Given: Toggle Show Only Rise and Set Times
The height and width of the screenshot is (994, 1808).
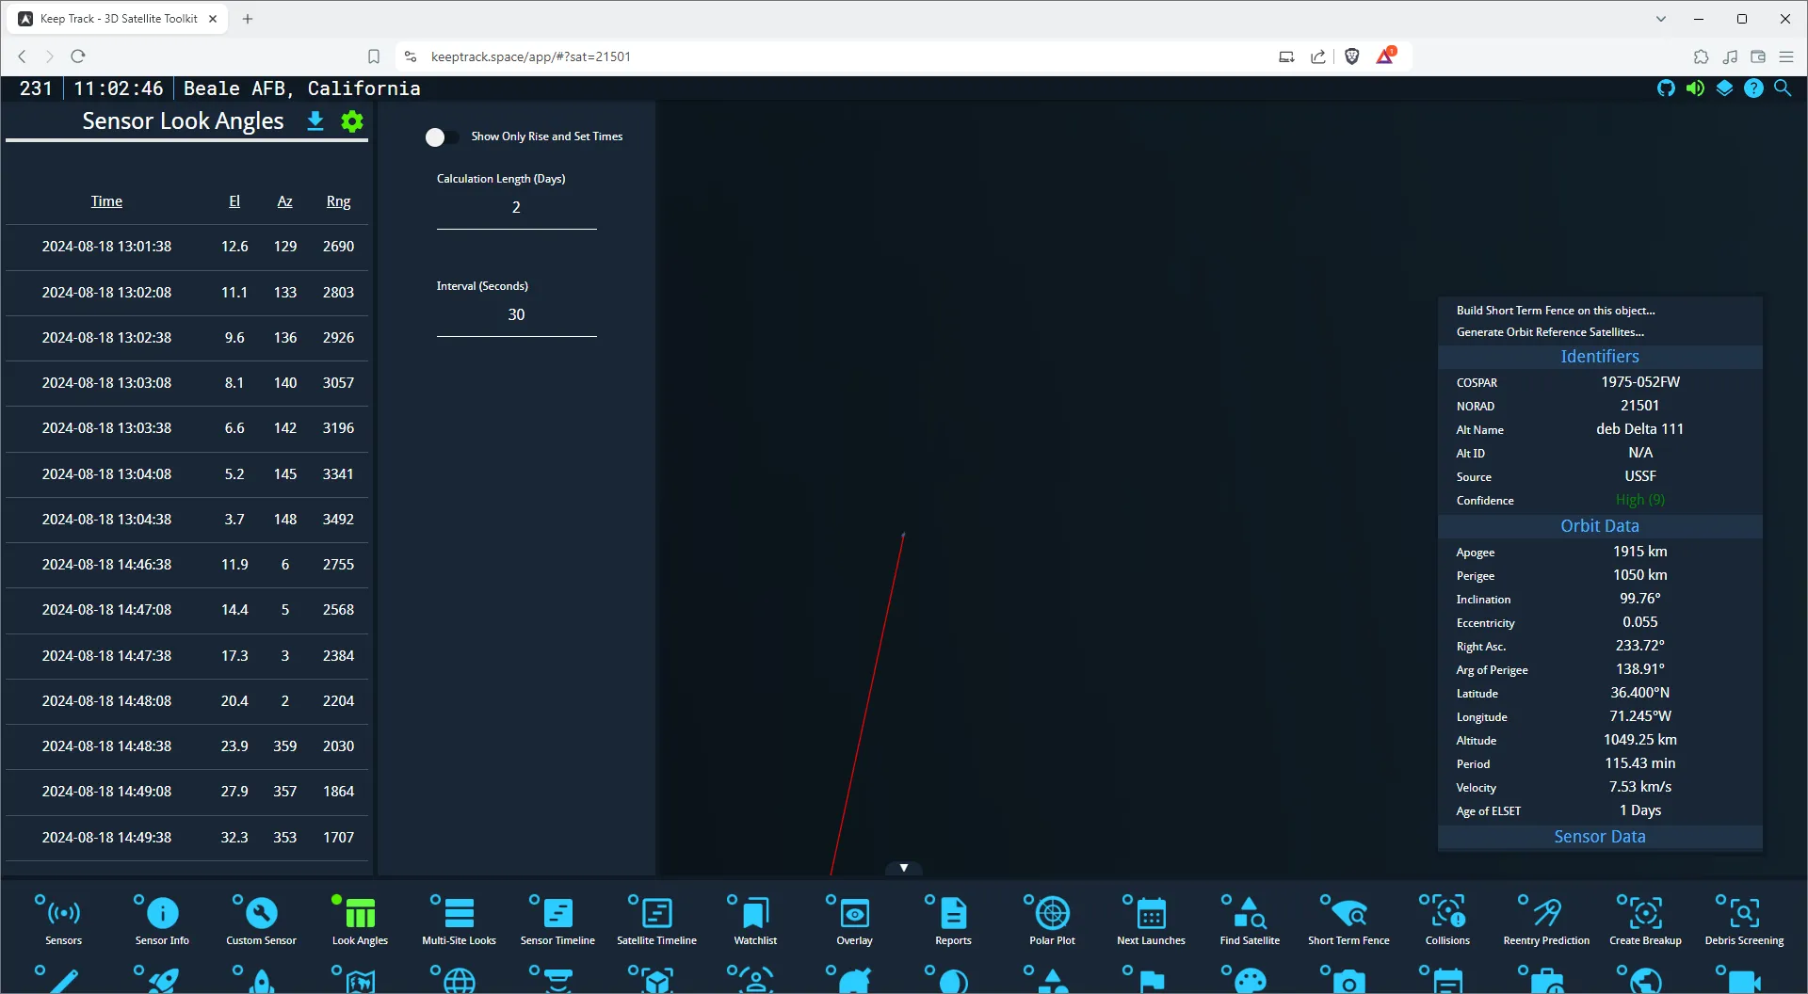Looking at the screenshot, I should (442, 137).
